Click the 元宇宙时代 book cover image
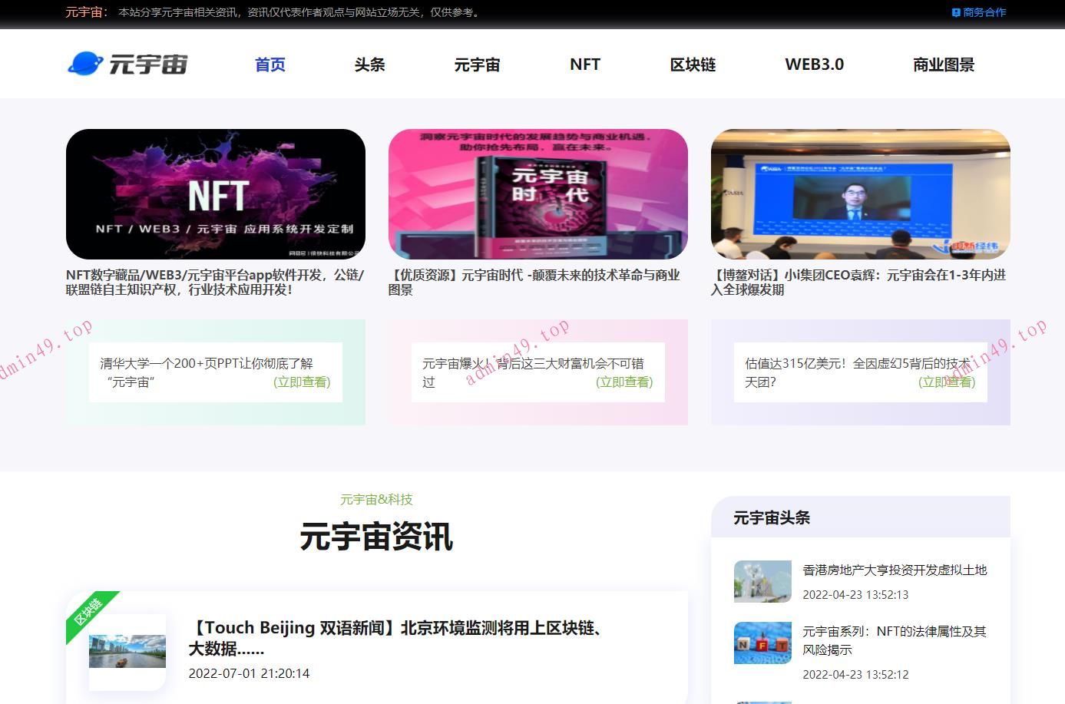1065x704 pixels. tap(538, 193)
